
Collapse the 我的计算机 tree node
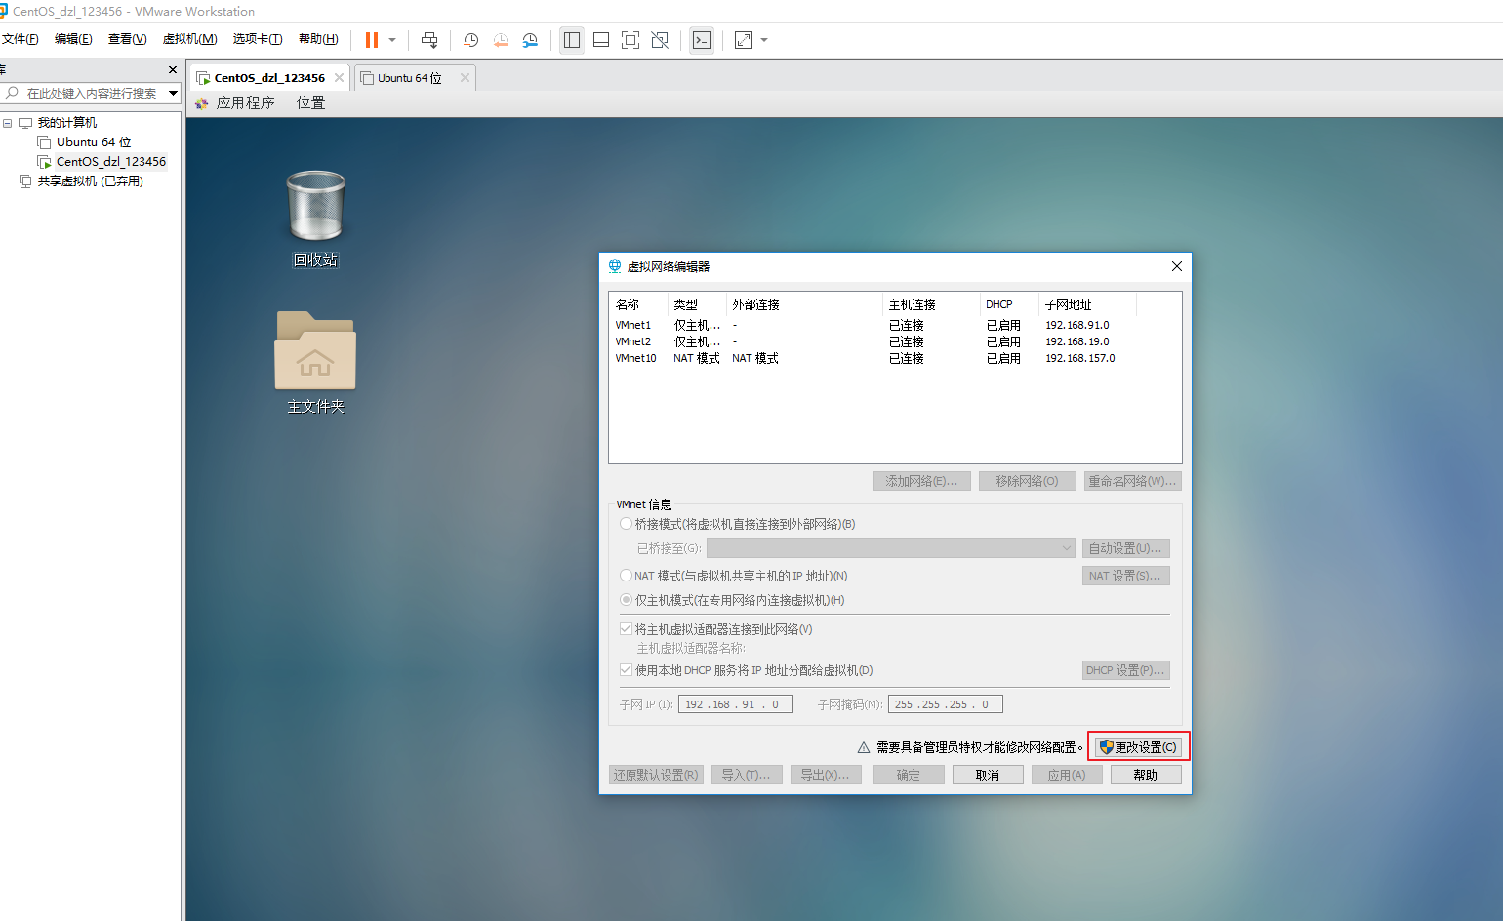coord(8,123)
